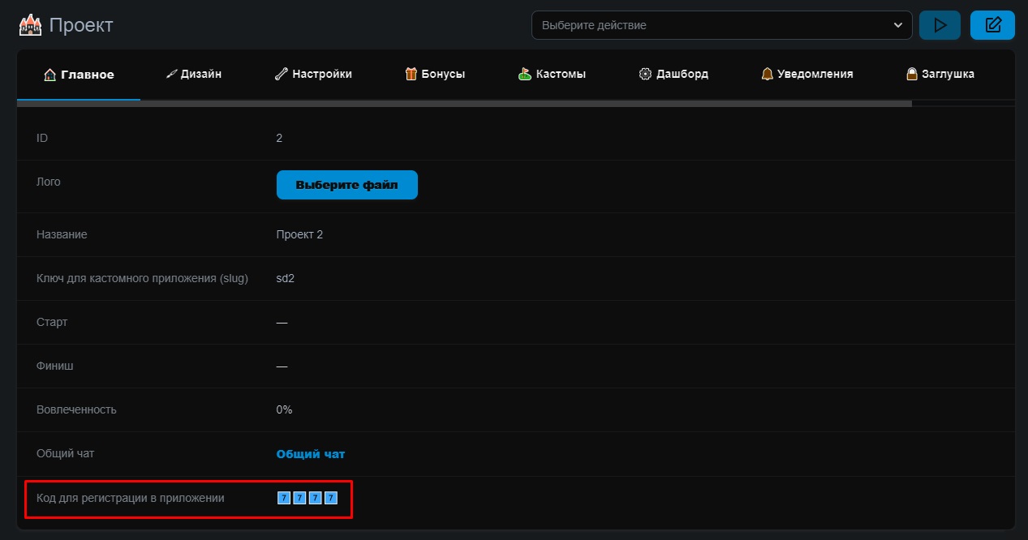Screen dimensions: 1028x540
Task: Click the Проект page title text
Action: click(81, 25)
